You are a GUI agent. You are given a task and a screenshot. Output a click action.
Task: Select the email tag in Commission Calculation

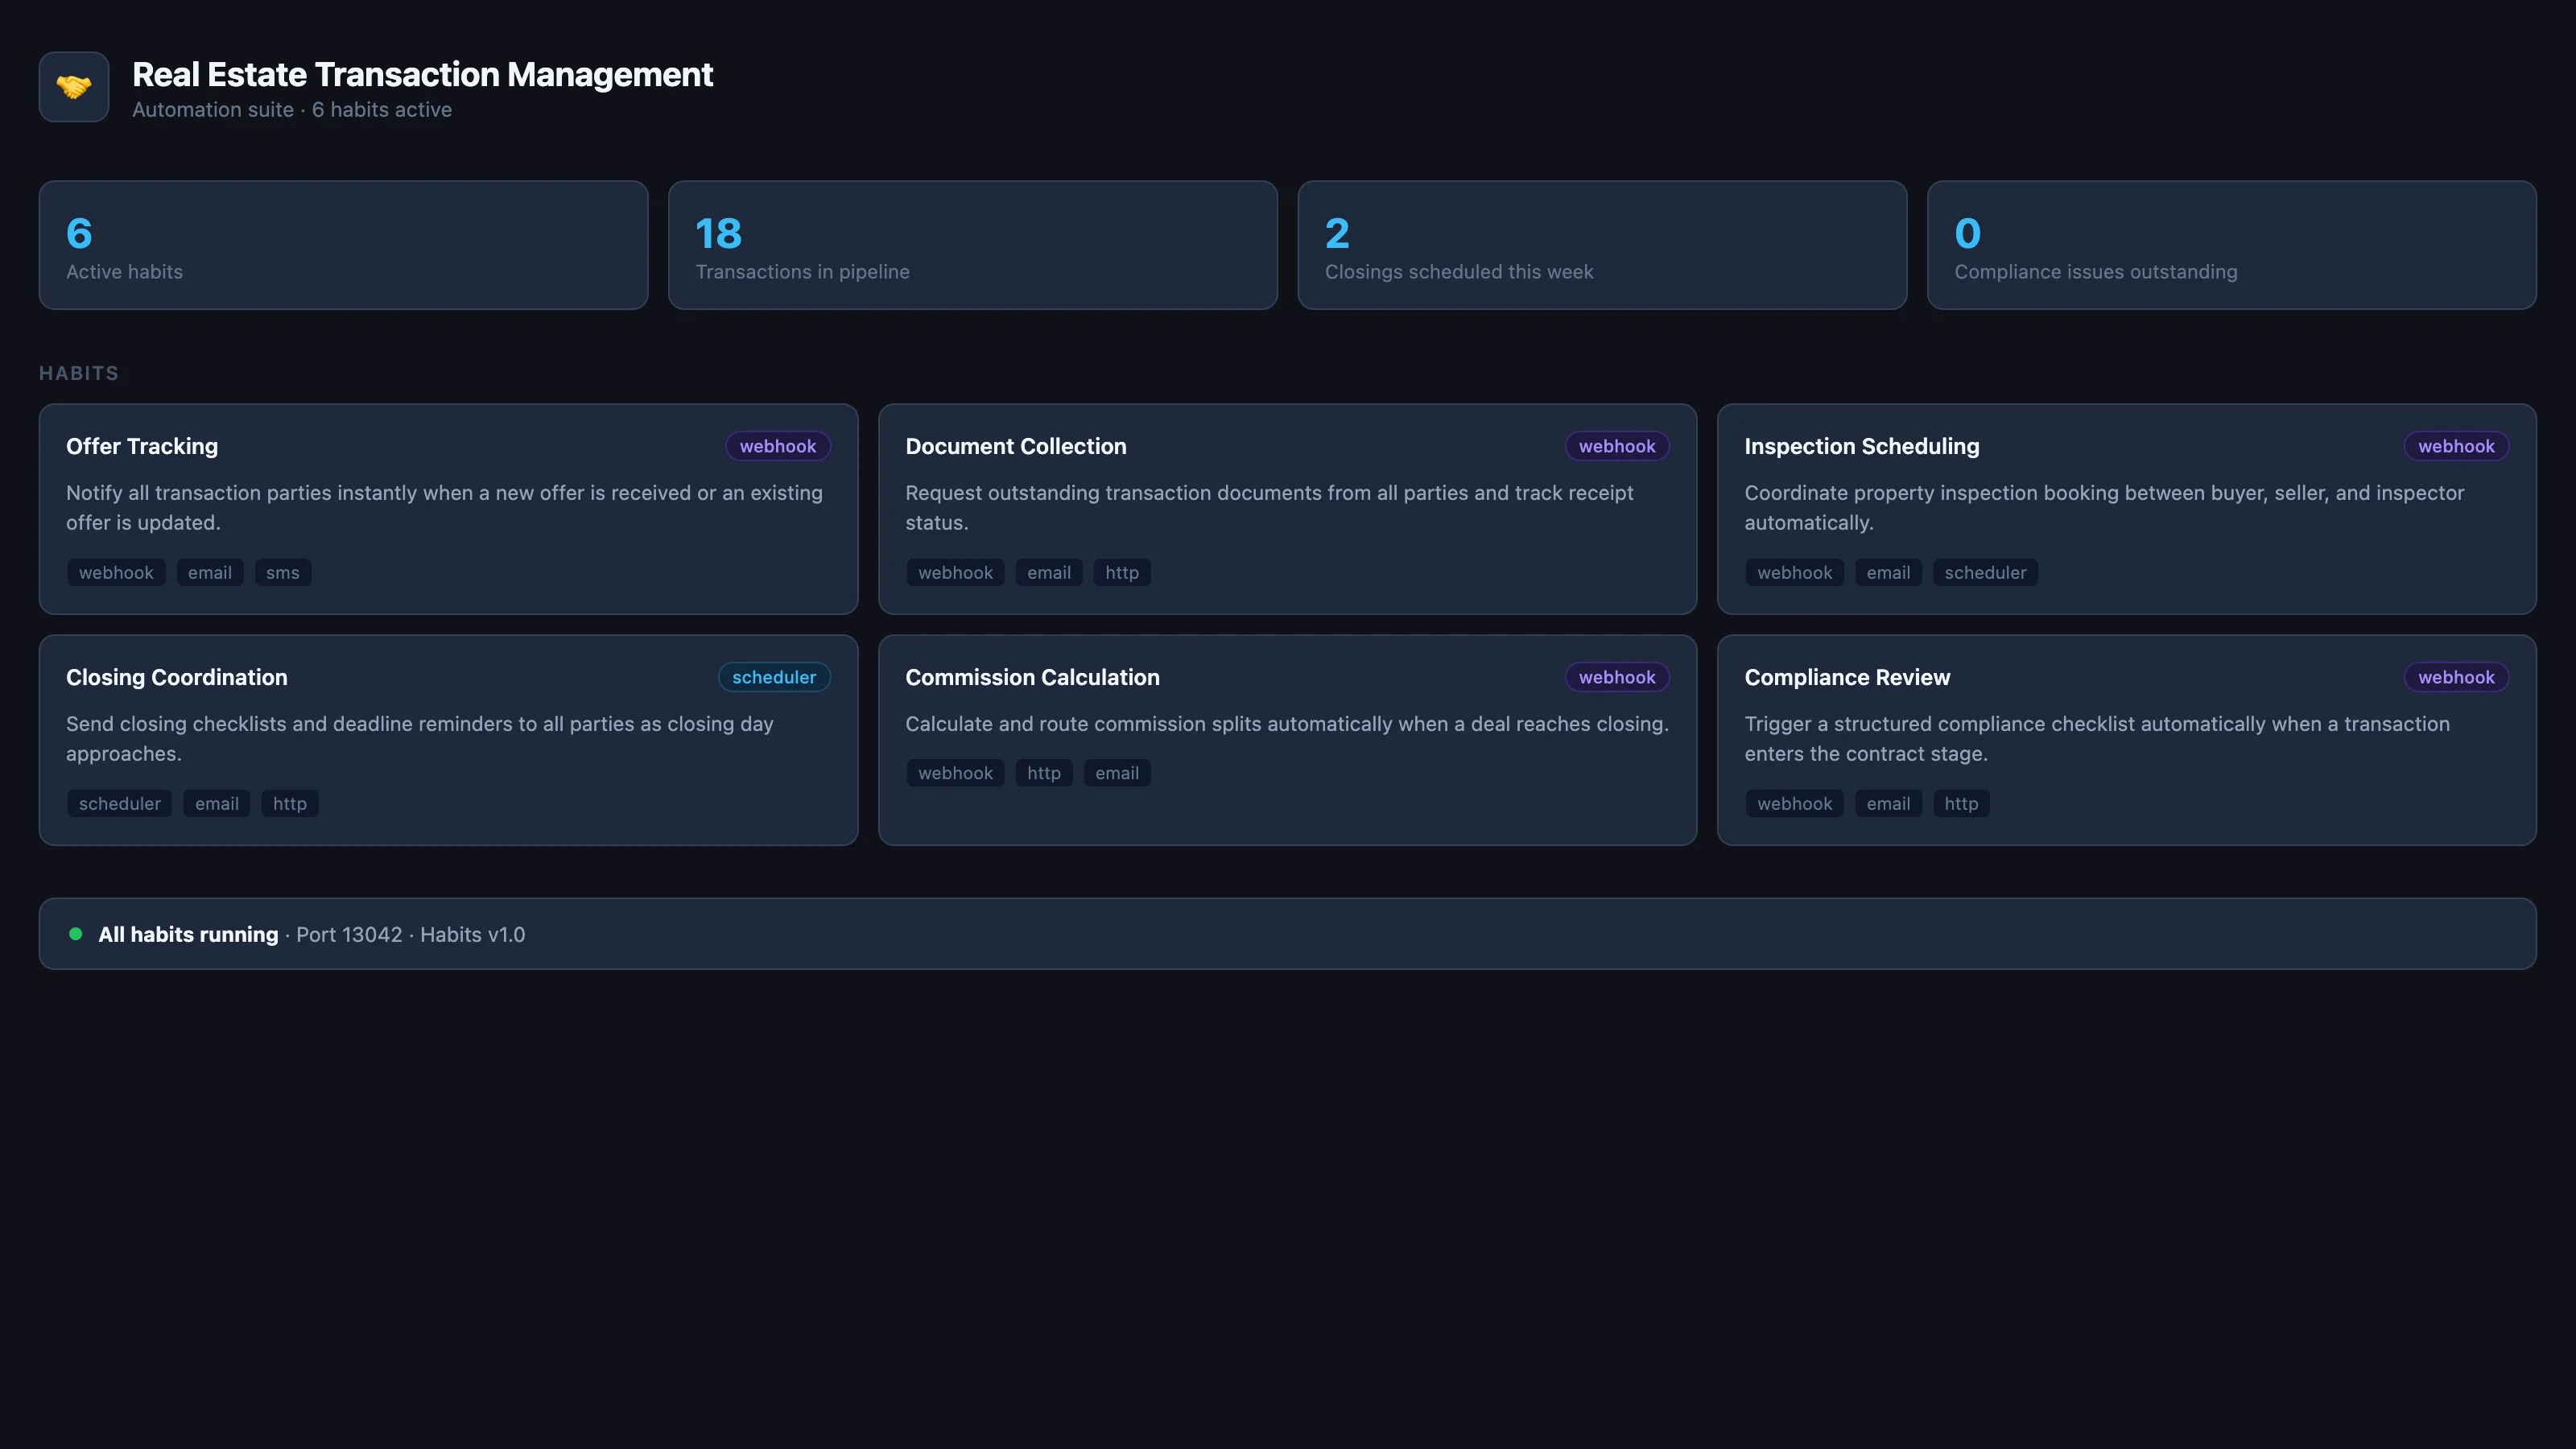point(1117,773)
